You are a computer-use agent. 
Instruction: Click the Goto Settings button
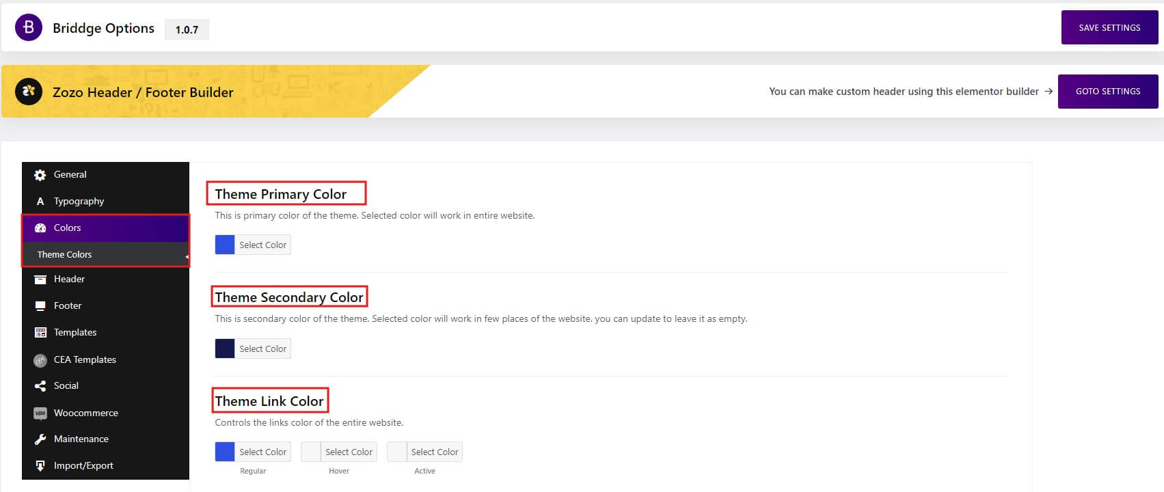click(1107, 92)
